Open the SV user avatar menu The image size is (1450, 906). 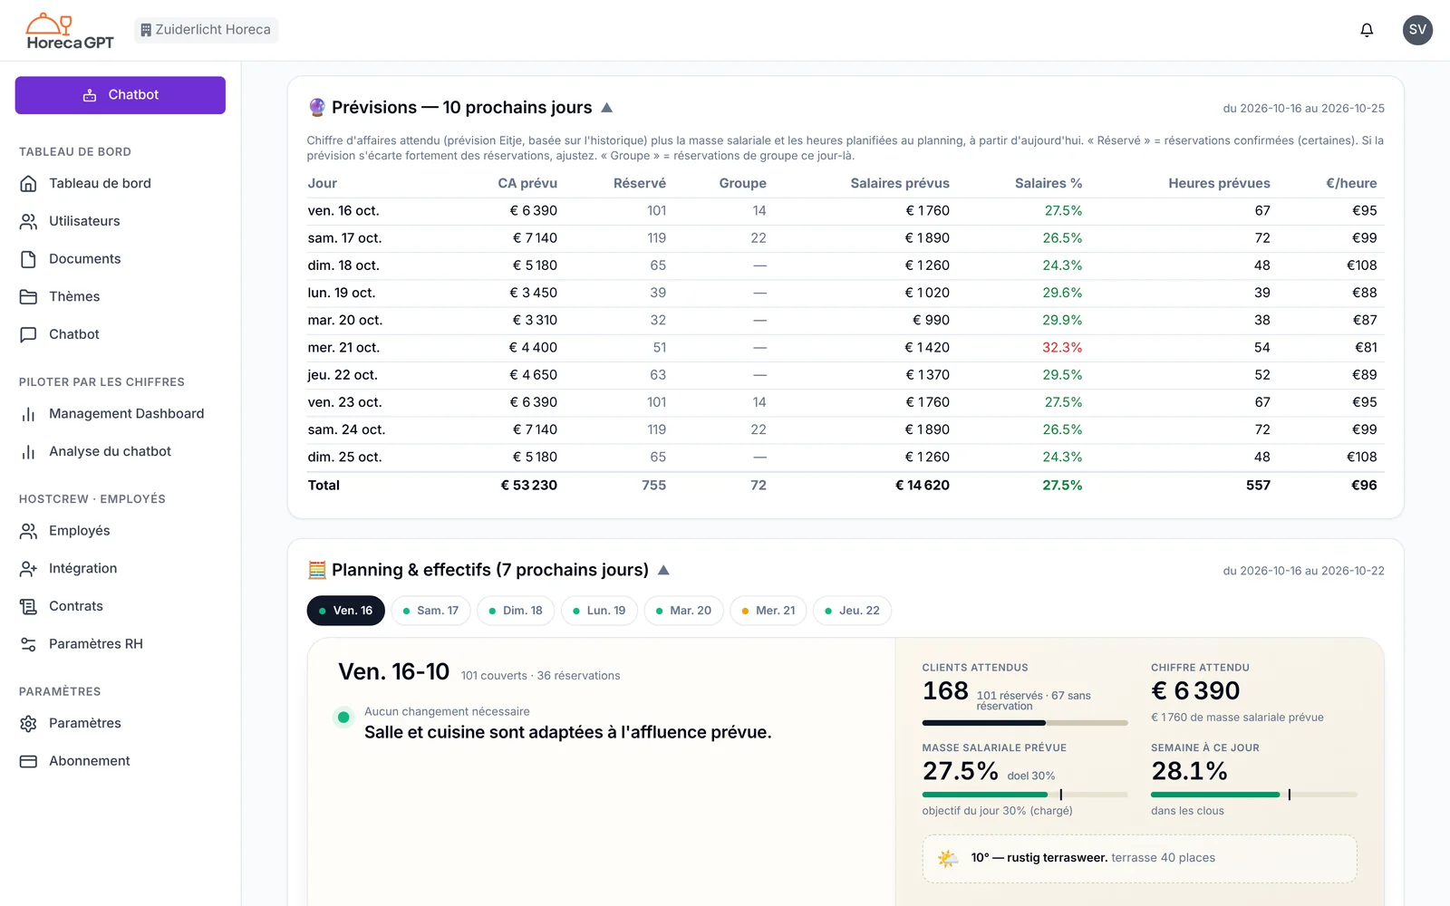click(x=1417, y=30)
